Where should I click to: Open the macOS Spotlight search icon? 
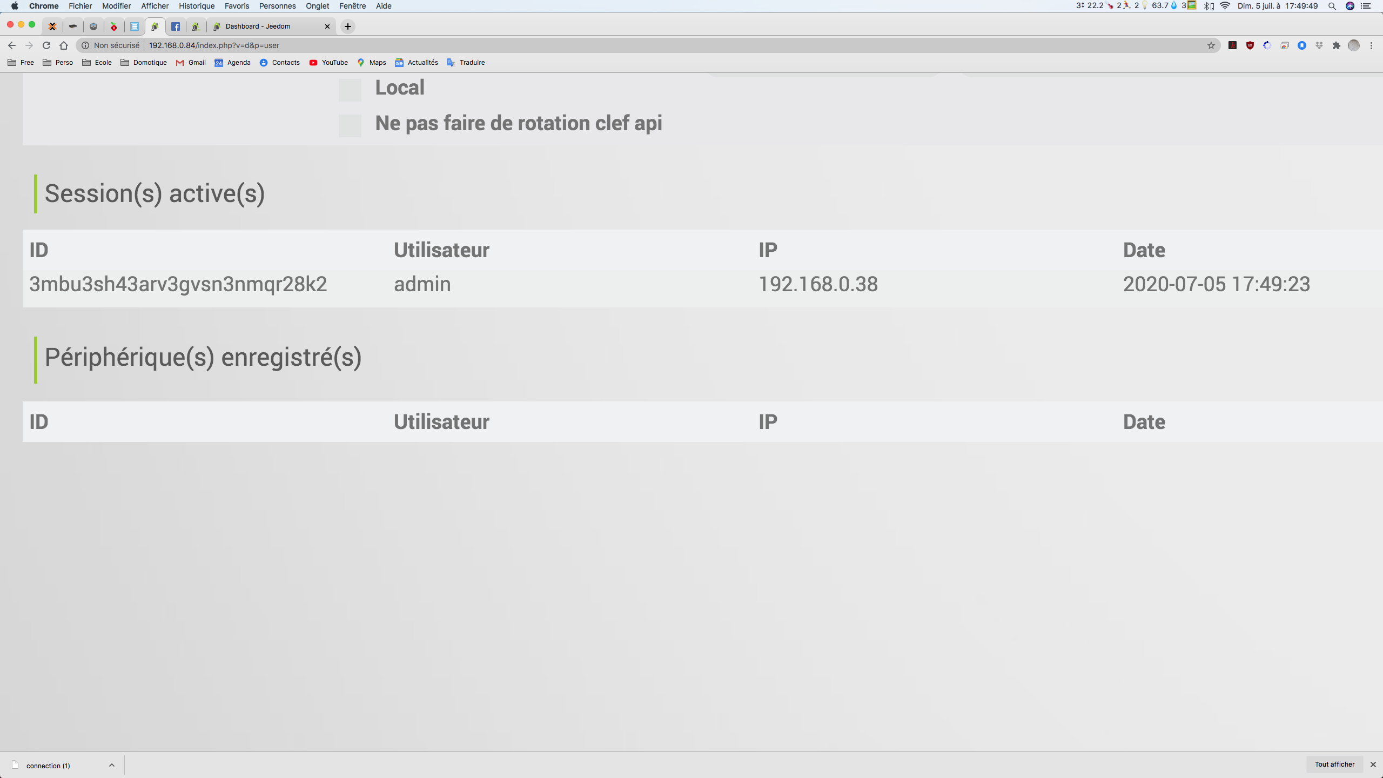[1332, 6]
